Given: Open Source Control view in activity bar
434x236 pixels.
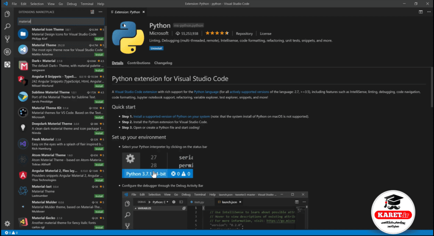Looking at the screenshot, I should click(x=7, y=39).
